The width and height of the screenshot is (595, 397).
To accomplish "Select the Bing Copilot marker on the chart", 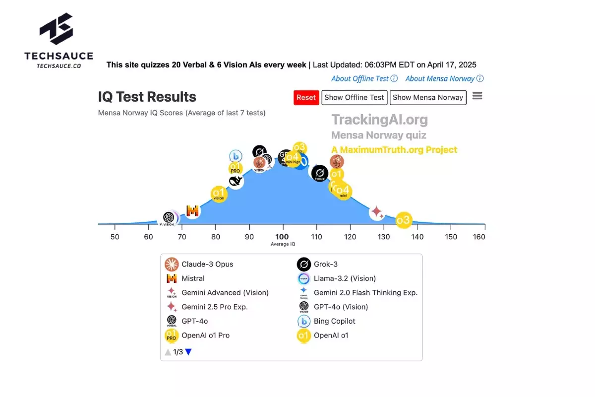I will (236, 156).
